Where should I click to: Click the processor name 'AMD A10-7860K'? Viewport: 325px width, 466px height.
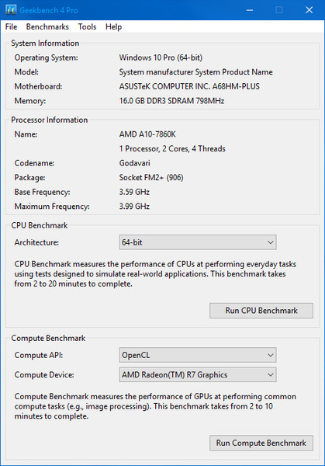(x=147, y=134)
